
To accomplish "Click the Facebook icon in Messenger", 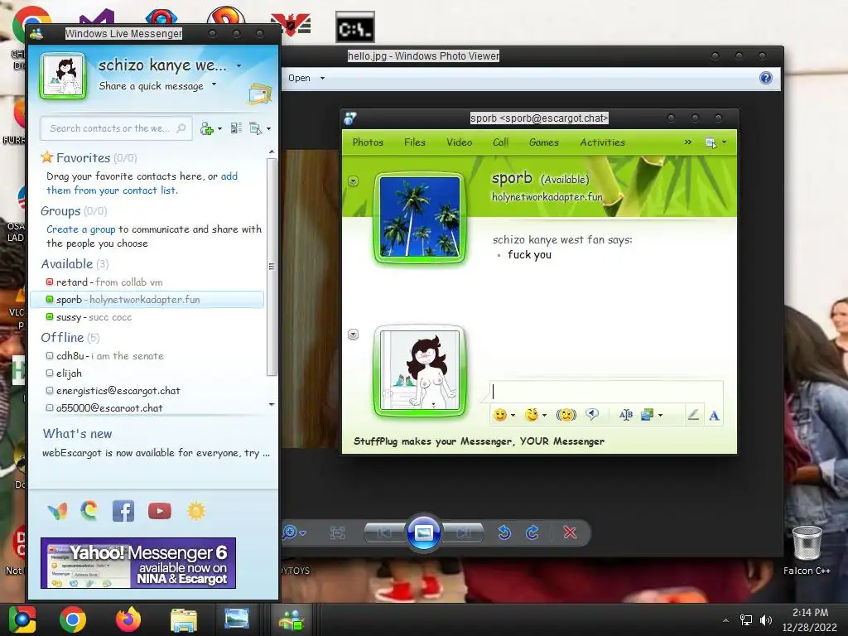I will [123, 511].
